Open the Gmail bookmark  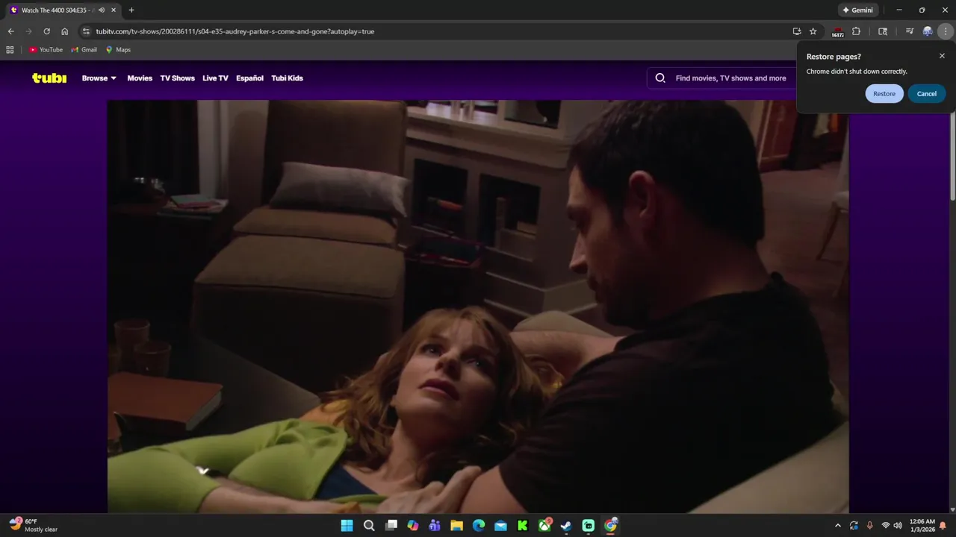[x=84, y=50]
